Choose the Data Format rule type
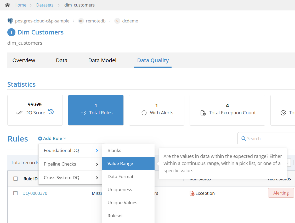 [x=128, y=177]
